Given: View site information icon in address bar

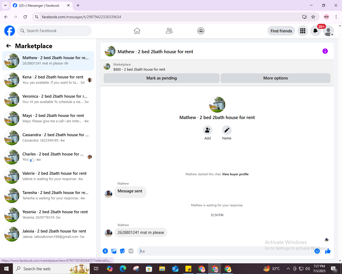Looking at the screenshot, I should click(37, 17).
